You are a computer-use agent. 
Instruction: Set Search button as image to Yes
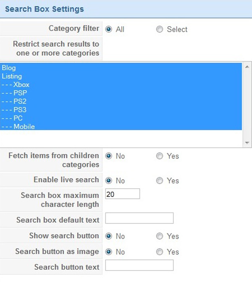click(159, 252)
